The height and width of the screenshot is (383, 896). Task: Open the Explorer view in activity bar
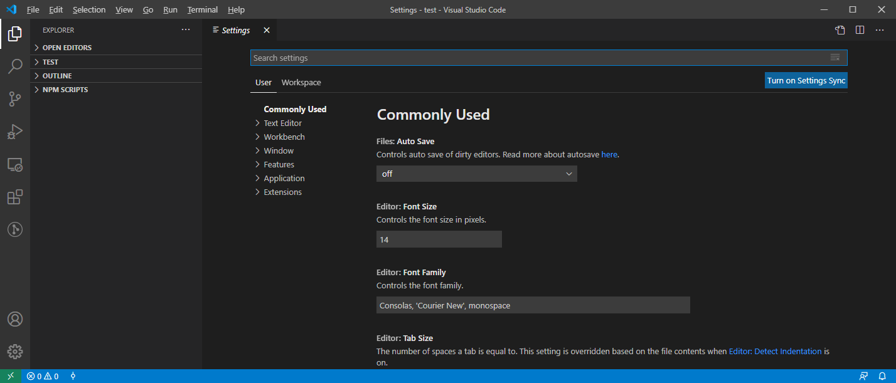pyautogui.click(x=15, y=34)
